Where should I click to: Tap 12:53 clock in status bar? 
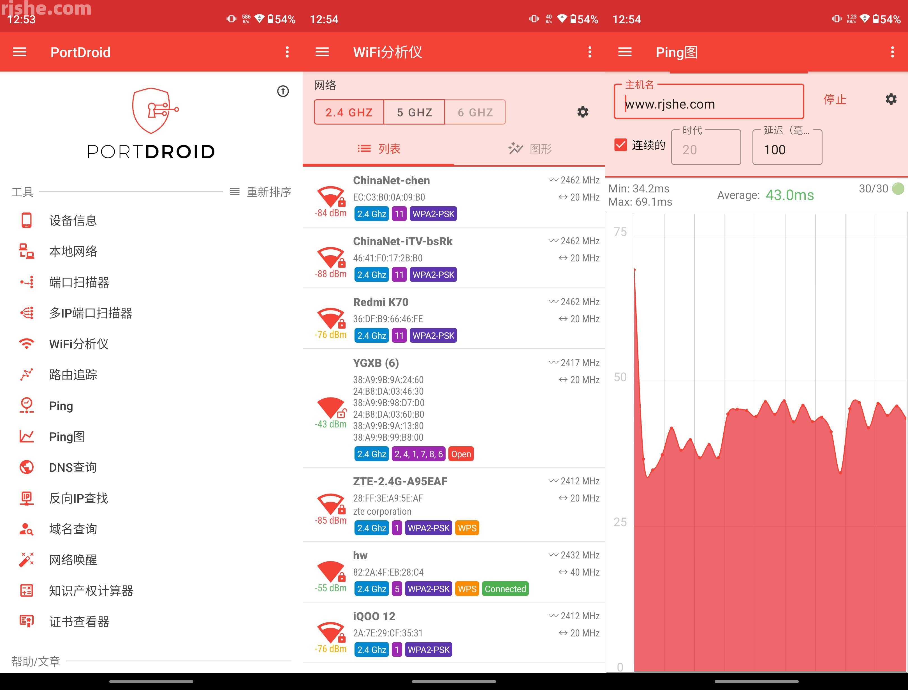[x=21, y=19]
